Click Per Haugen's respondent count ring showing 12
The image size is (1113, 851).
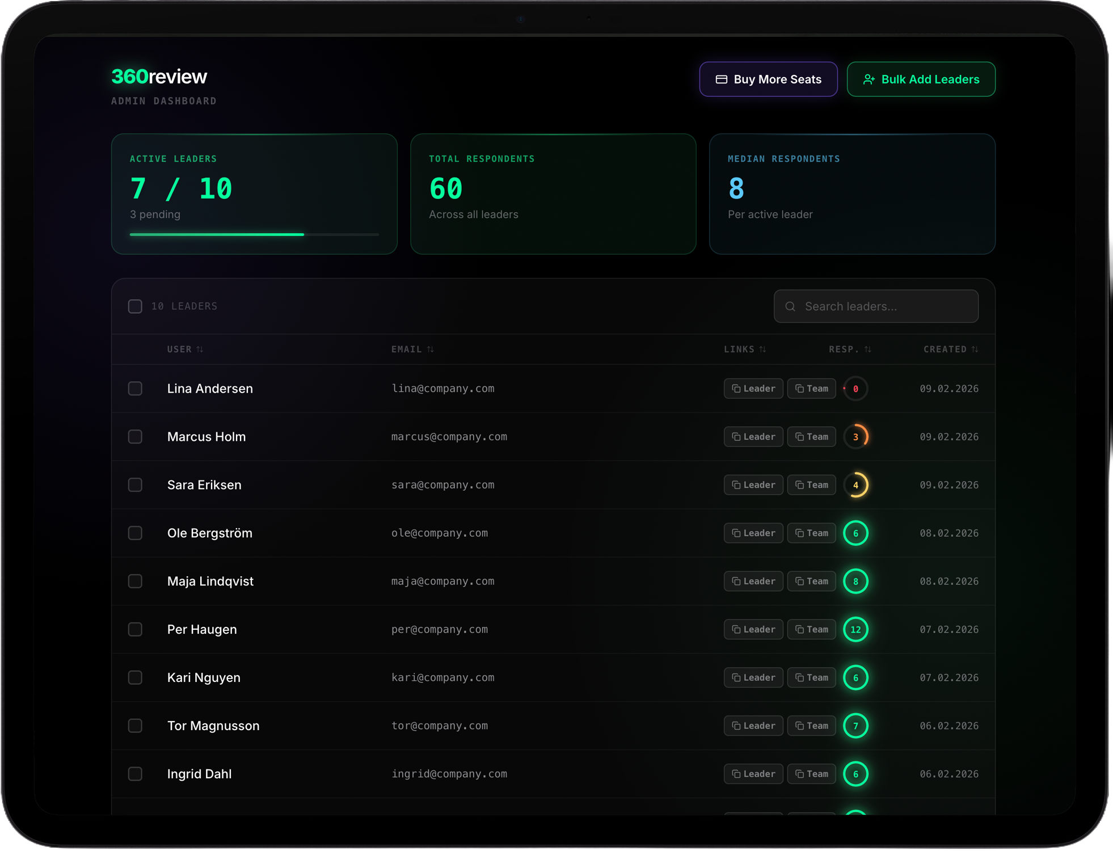[855, 629]
